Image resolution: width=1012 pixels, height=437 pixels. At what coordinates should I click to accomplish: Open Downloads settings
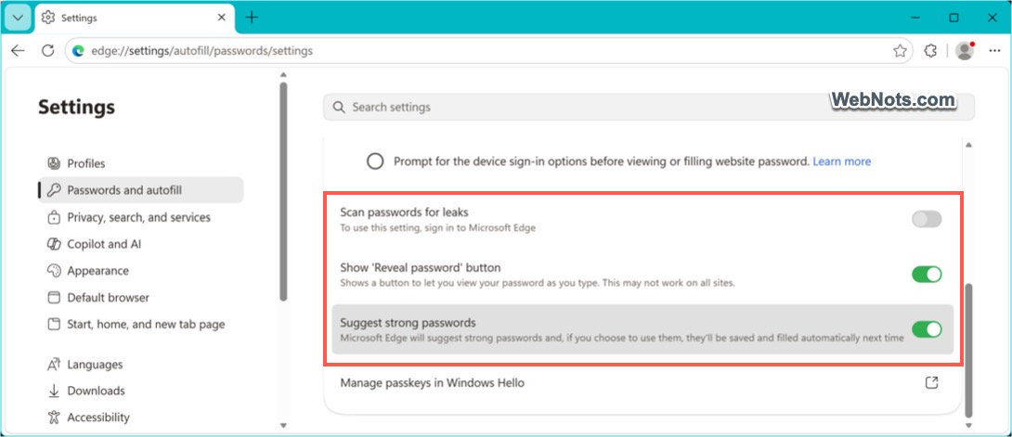[x=141, y=391]
